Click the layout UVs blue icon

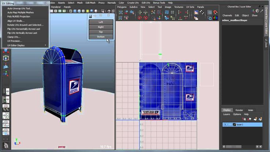[167, 12]
